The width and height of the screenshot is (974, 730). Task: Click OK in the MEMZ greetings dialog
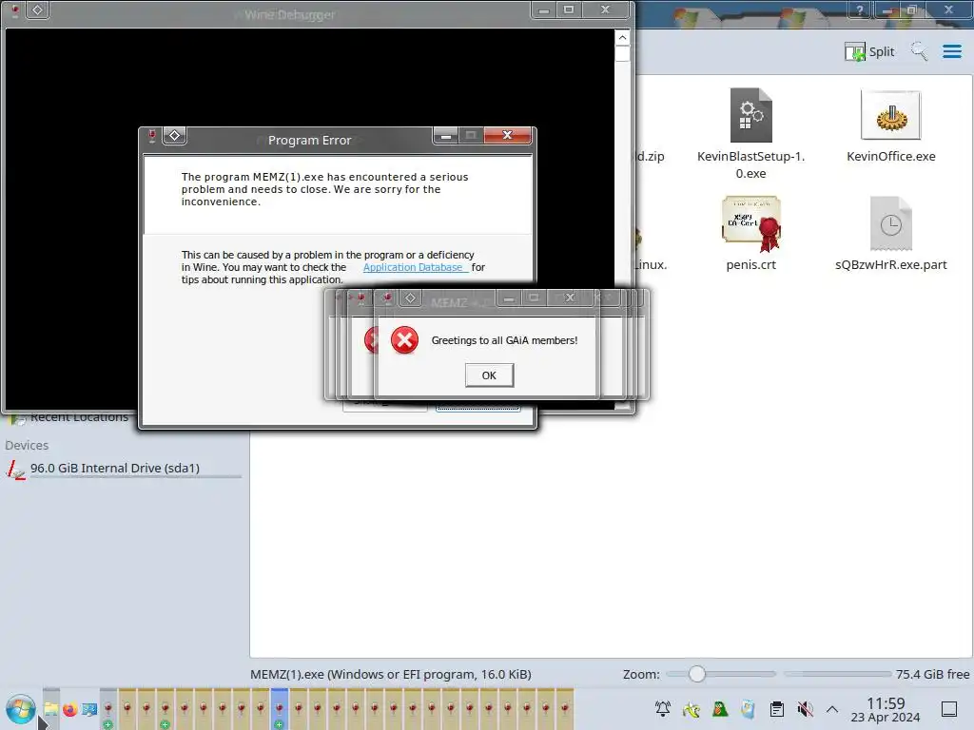tap(489, 375)
